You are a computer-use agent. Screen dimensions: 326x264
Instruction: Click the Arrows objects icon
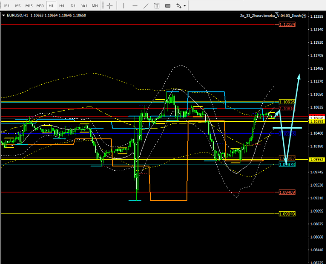179,6
